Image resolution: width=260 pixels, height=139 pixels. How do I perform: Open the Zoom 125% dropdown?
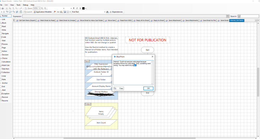point(39,8)
